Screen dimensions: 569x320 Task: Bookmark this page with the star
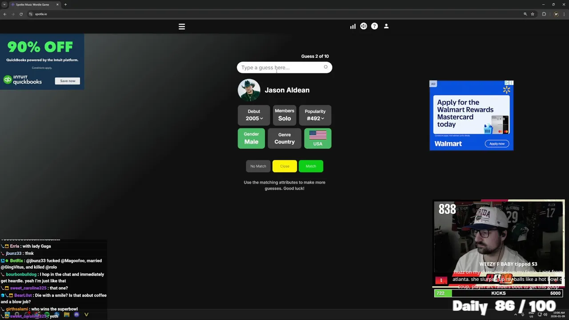point(533,14)
